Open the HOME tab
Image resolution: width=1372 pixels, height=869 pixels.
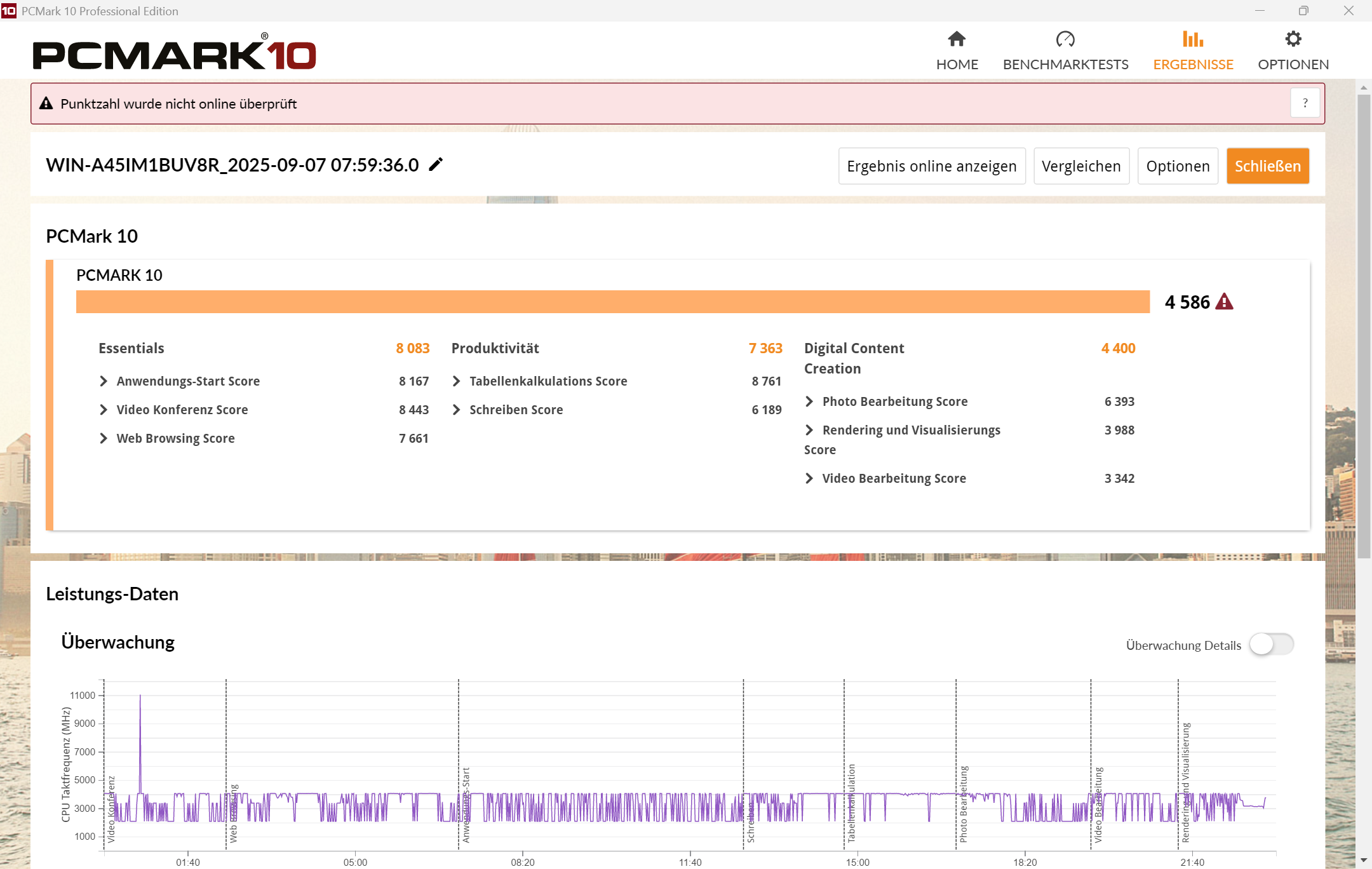tap(957, 51)
